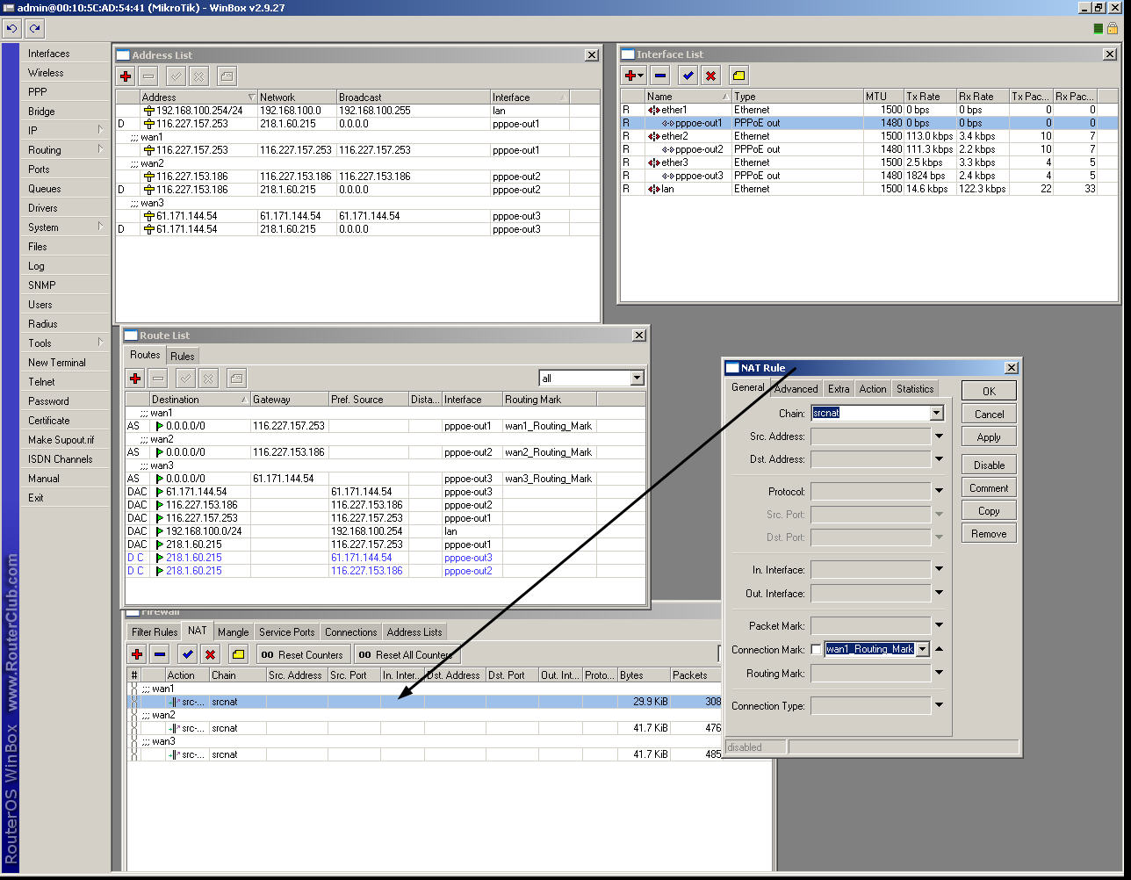The height and width of the screenshot is (880, 1131).
Task: Click the Comment icon in Route List toolbar
Action: coord(236,379)
